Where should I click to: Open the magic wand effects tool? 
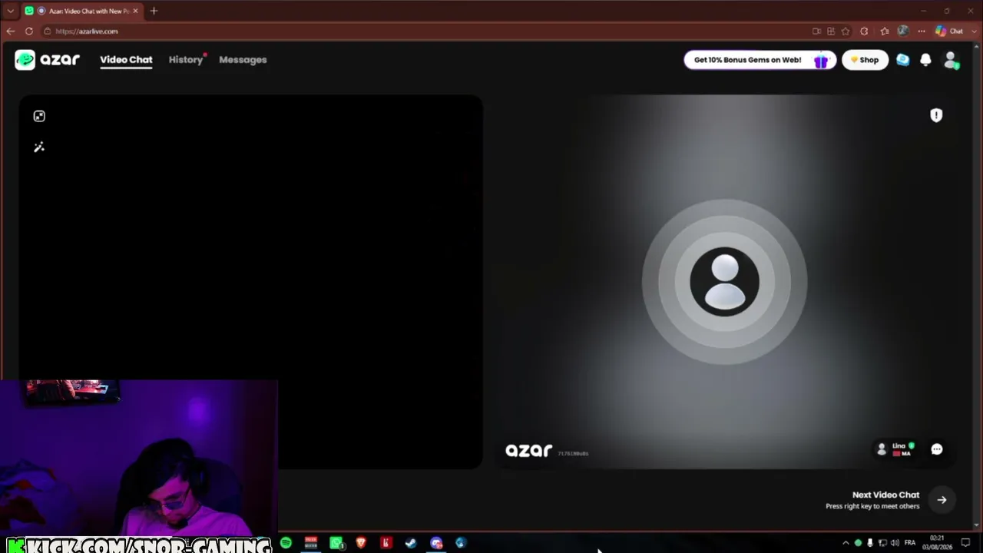(x=39, y=147)
